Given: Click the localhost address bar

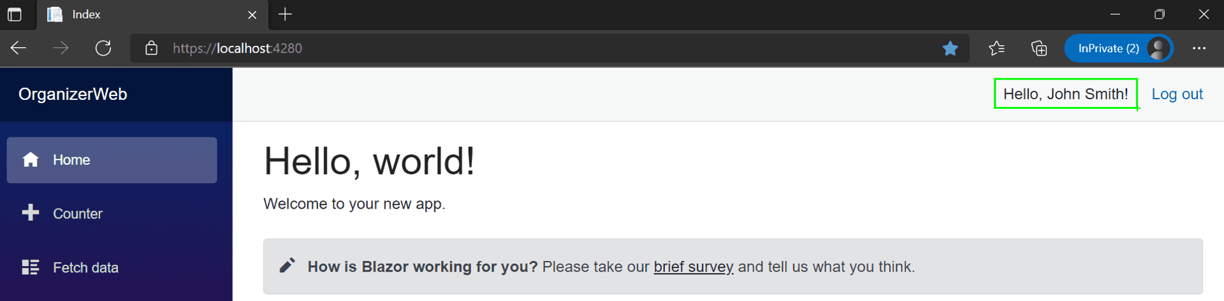Looking at the screenshot, I should [x=550, y=48].
